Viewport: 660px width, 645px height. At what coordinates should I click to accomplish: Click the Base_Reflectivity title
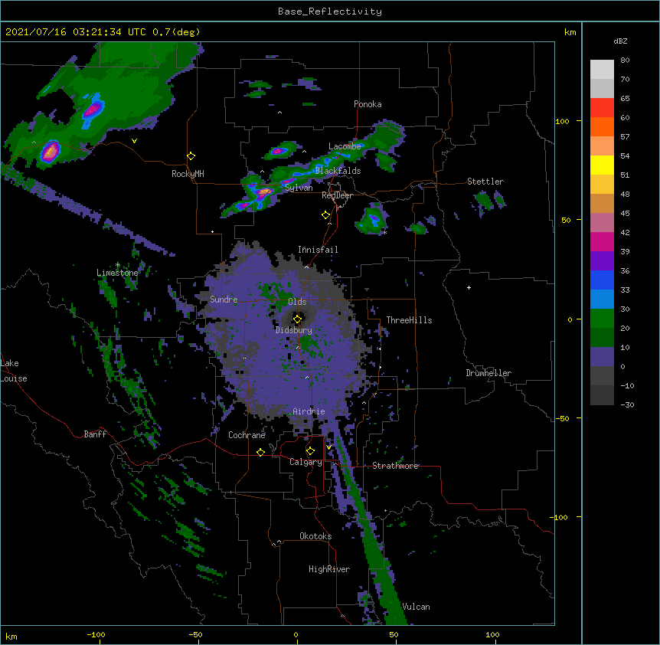click(330, 11)
